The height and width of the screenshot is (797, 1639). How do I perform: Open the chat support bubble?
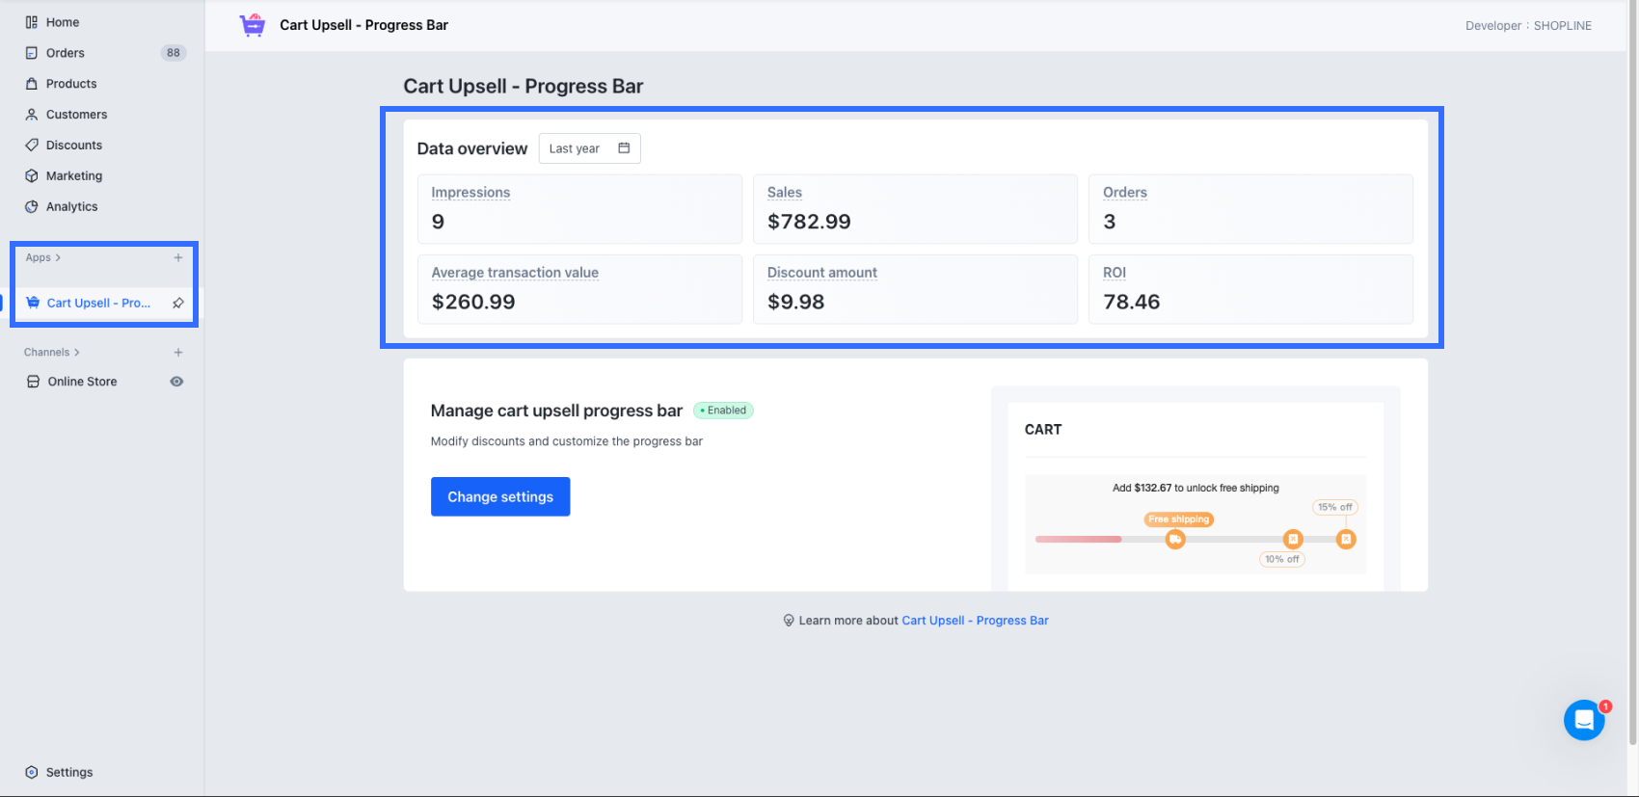click(1584, 720)
